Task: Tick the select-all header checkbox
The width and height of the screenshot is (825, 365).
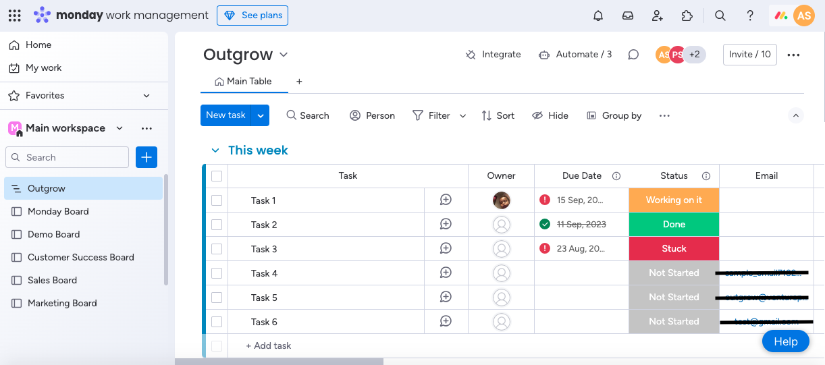Action: (x=217, y=176)
